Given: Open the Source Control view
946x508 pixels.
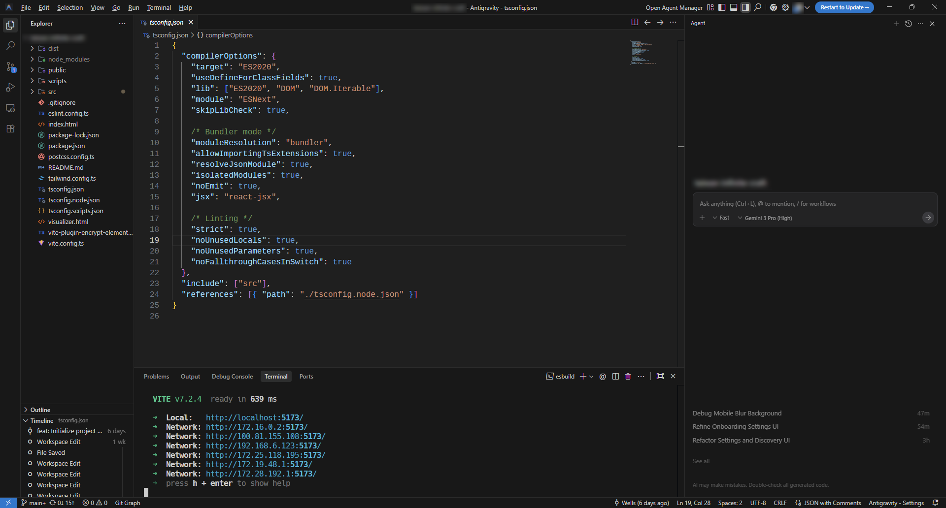Looking at the screenshot, I should (x=10, y=66).
